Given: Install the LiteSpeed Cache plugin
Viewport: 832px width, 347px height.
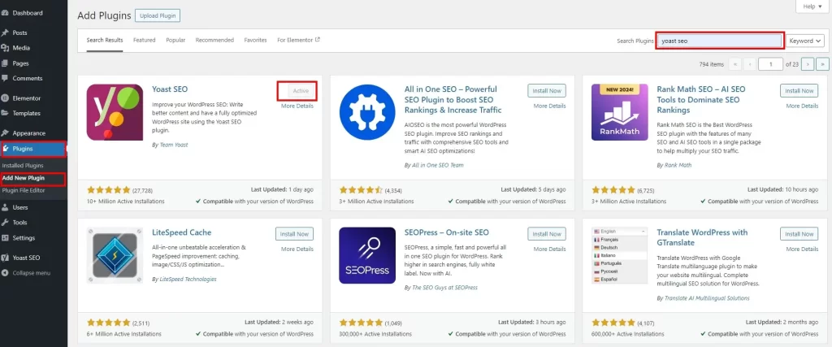Looking at the screenshot, I should (294, 234).
